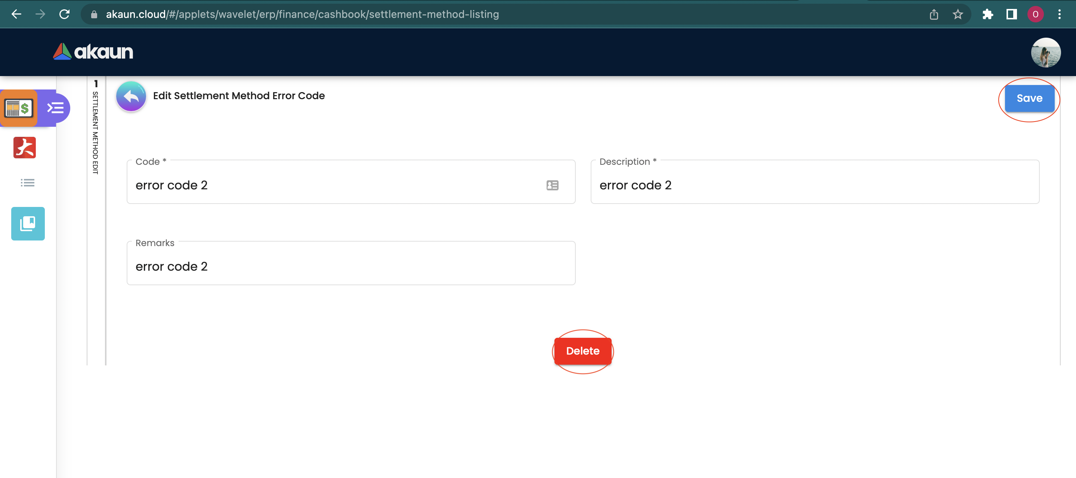
Task: Expand the purple sidebar menu toggle
Action: [x=55, y=109]
